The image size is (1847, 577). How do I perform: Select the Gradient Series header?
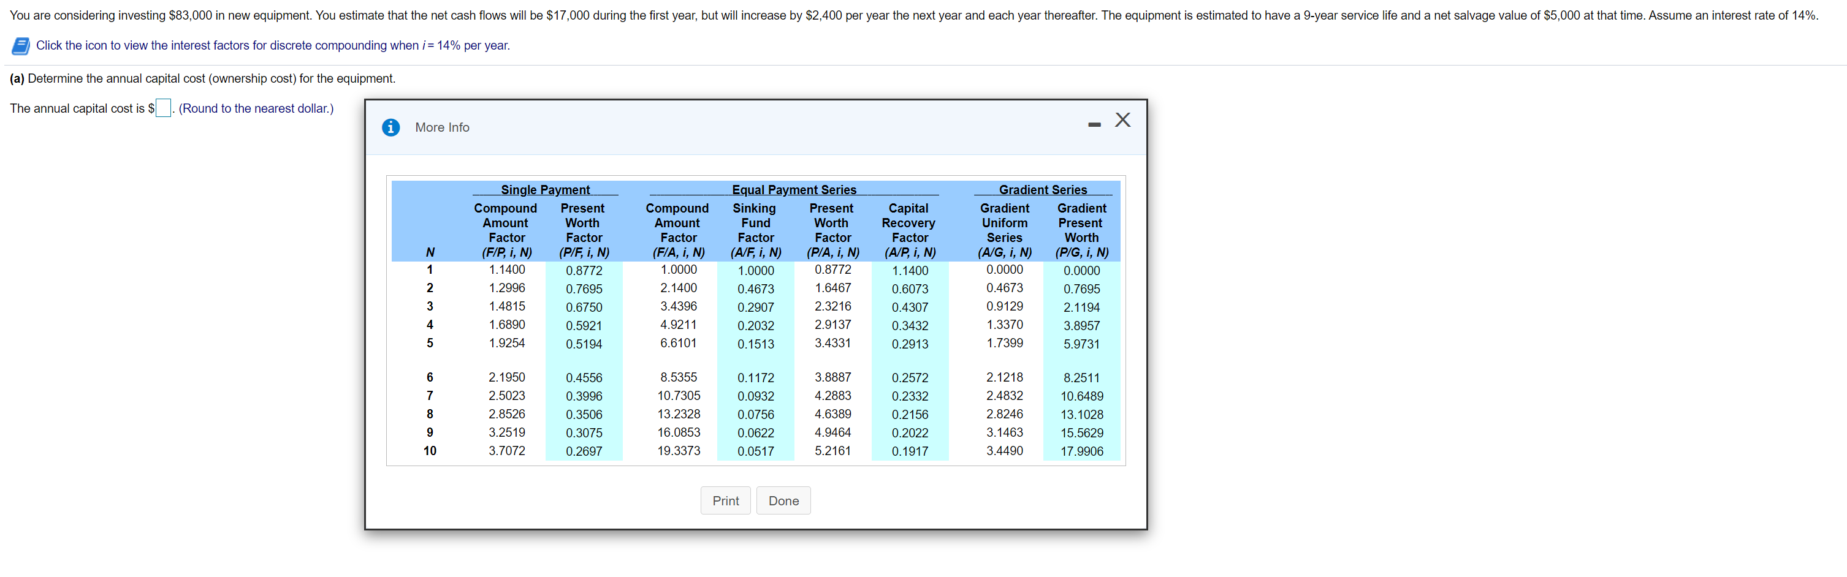(1043, 190)
